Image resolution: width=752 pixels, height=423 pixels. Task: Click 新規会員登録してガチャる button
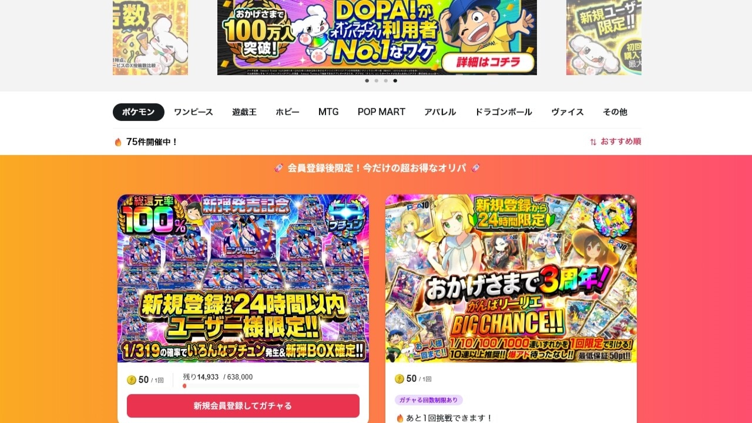pyautogui.click(x=243, y=406)
